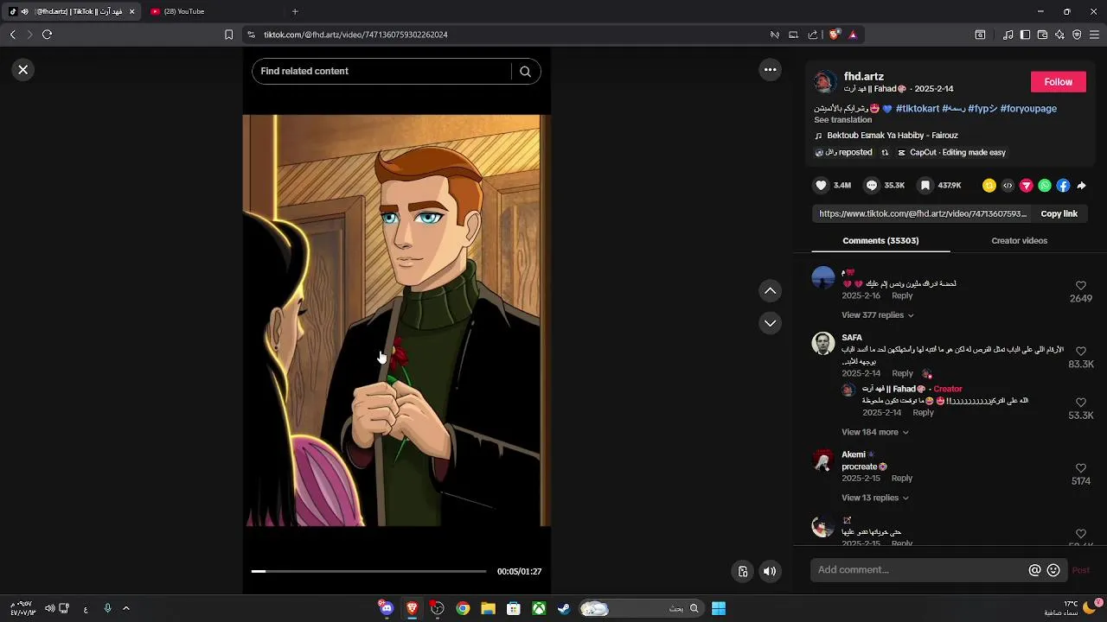The height and width of the screenshot is (622, 1107).
Task: Open Brave Leo AI sparkle icon
Action: tap(1059, 35)
